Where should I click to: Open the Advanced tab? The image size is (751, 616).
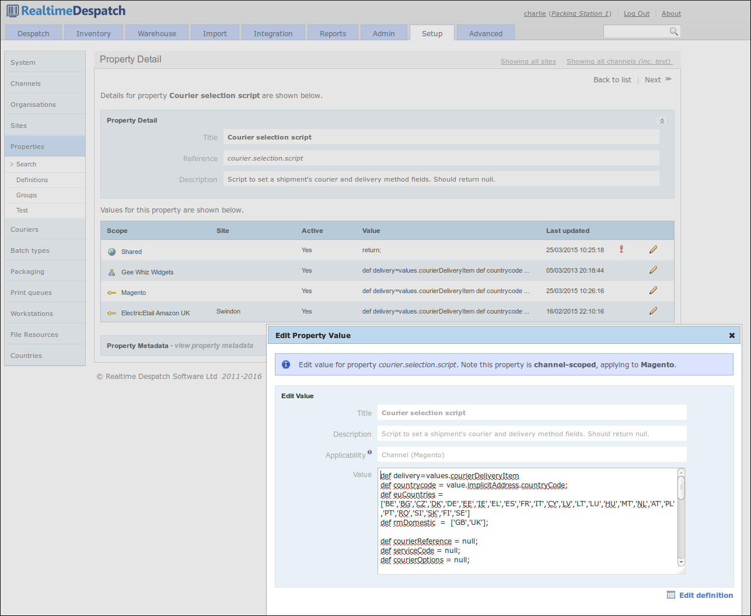[x=485, y=33]
